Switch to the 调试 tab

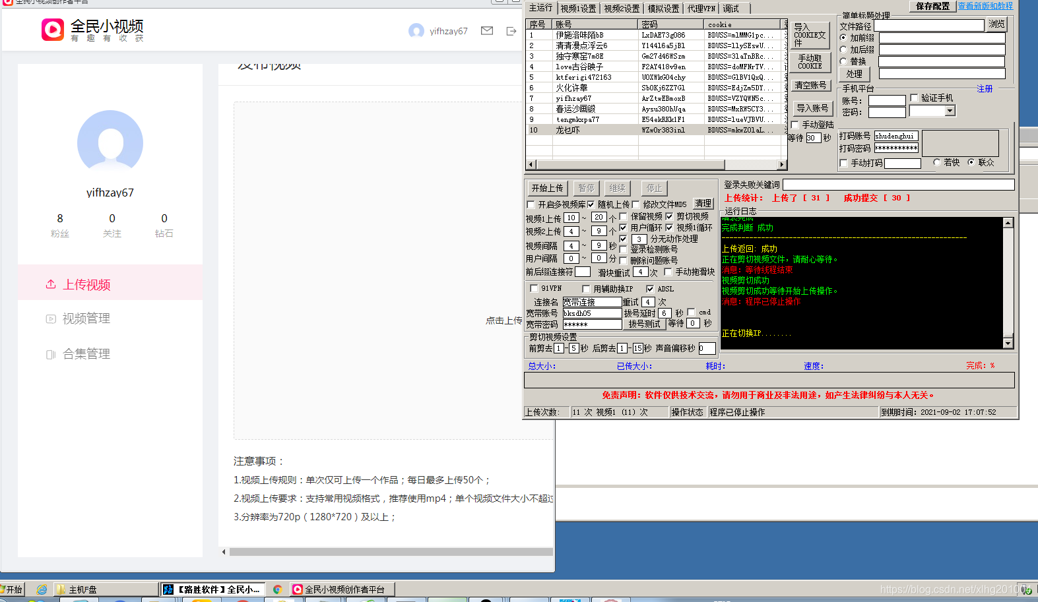(730, 9)
